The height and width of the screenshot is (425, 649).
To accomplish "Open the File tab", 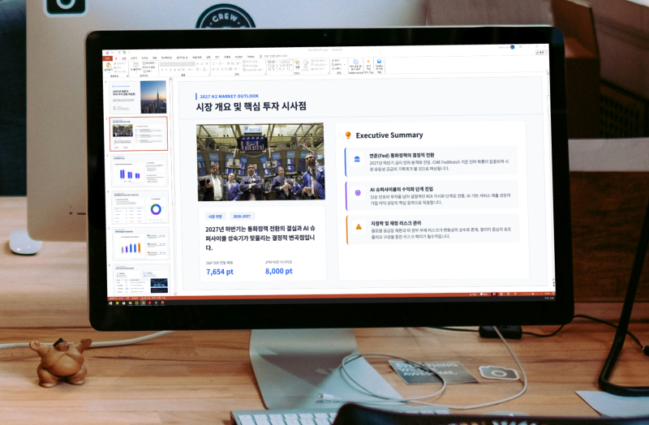I will 108,58.
